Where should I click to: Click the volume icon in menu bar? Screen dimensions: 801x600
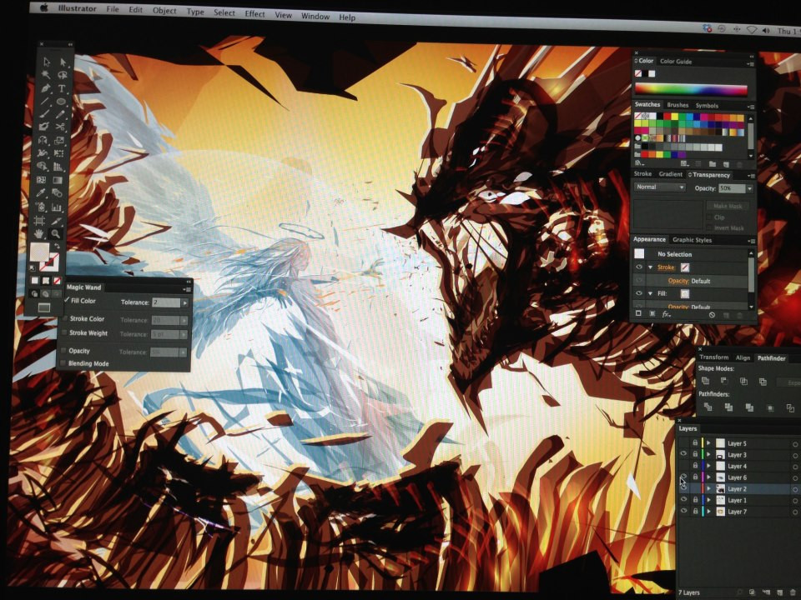[765, 31]
